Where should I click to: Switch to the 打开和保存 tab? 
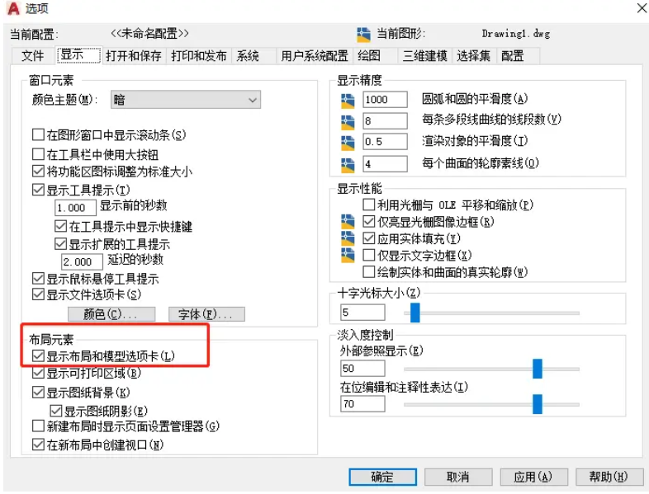pyautogui.click(x=133, y=56)
